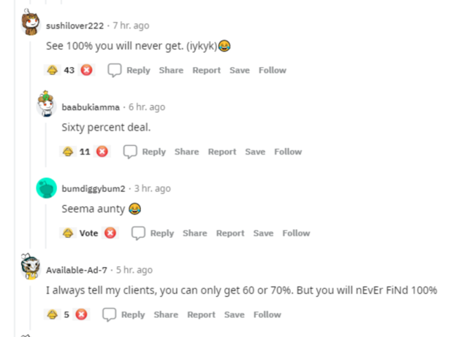Downvote Available-Ad-7's comment
Screen dimensions: 450x337
point(81,314)
